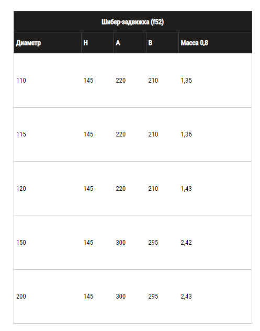Select the A value 300 in row 200
The width and height of the screenshot is (260, 331).
(121, 296)
